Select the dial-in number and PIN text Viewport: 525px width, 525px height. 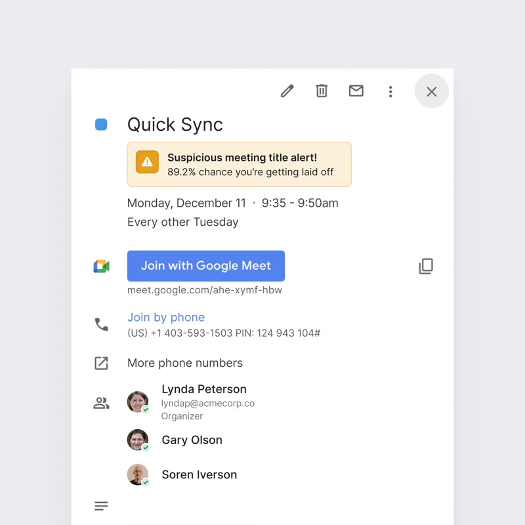[x=224, y=333]
